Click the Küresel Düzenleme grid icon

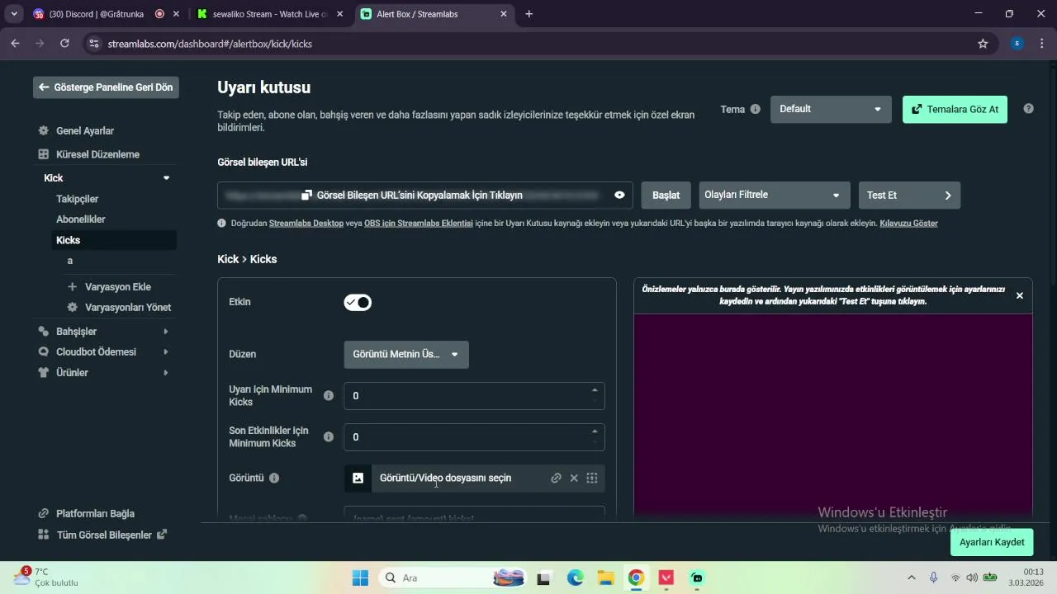point(44,154)
